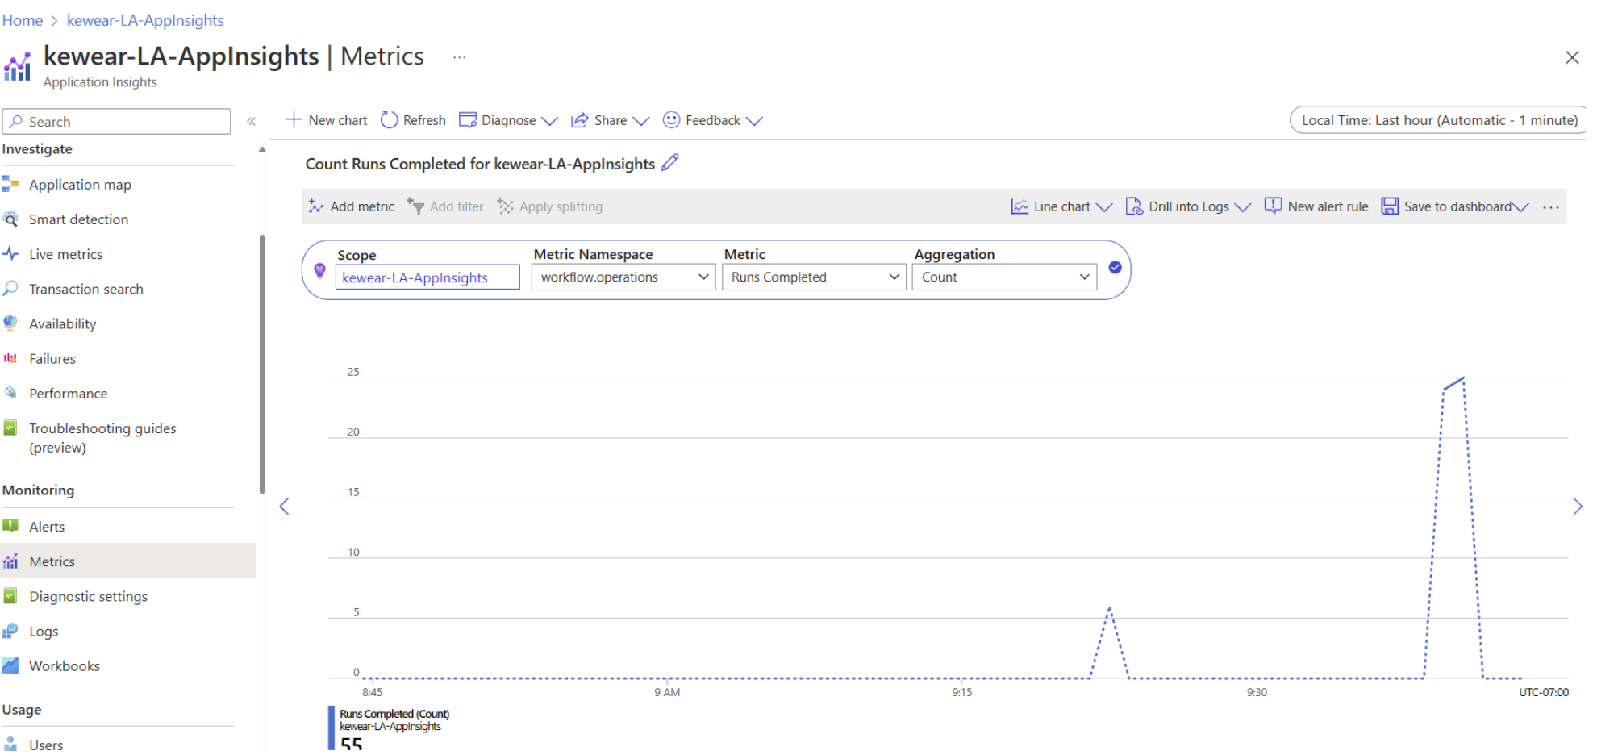Select Logs from the Monitoring section
This screenshot has width=1618, height=755.
coord(44,632)
